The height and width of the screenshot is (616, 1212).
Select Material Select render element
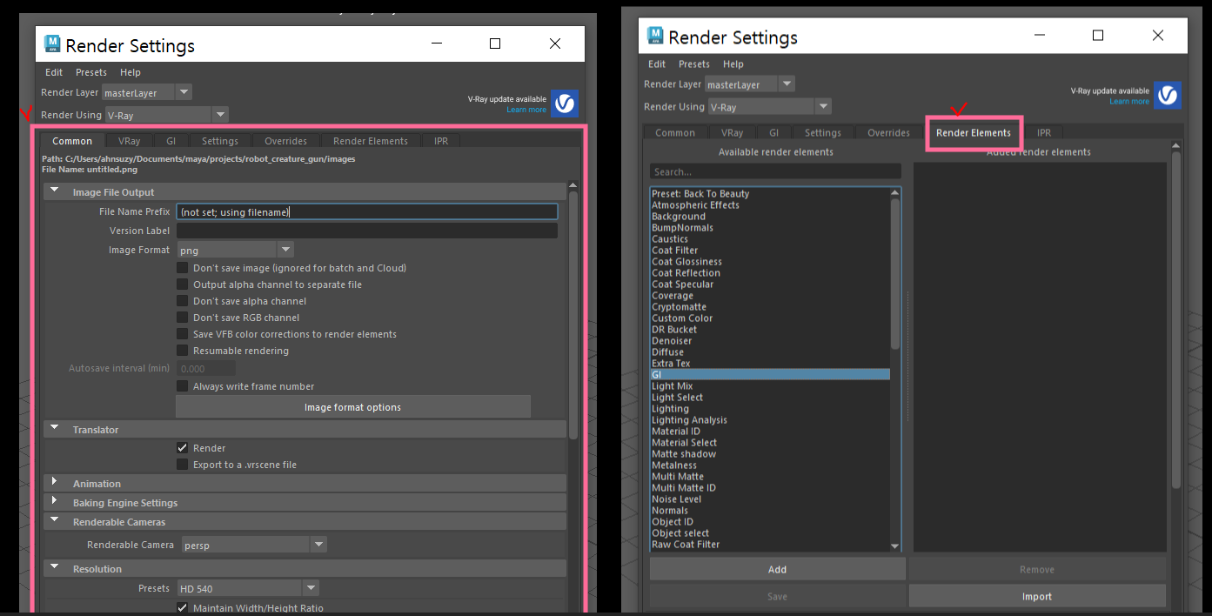685,443
